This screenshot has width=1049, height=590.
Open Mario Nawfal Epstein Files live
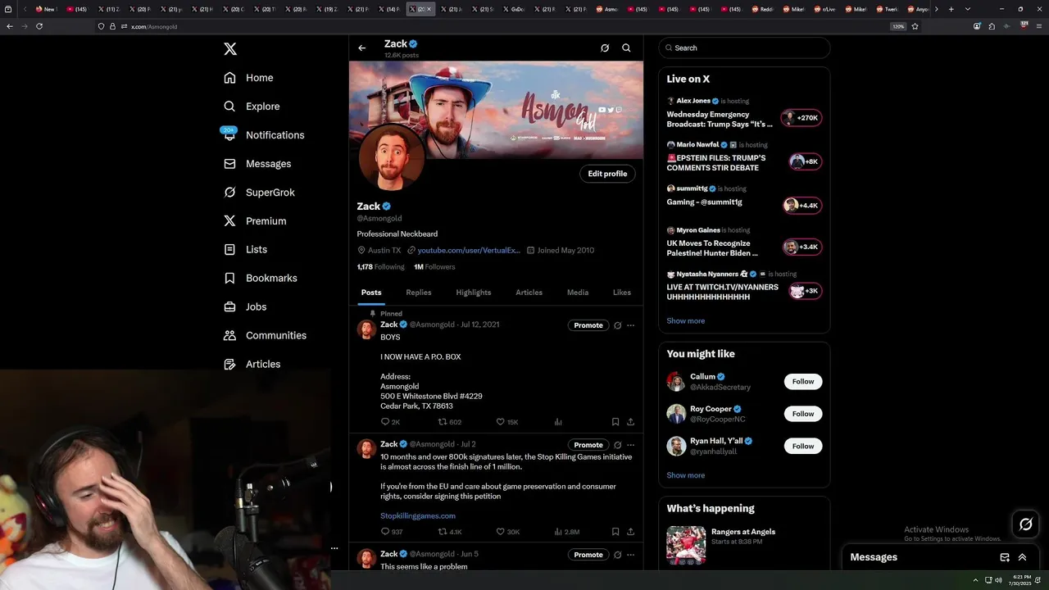click(744, 157)
